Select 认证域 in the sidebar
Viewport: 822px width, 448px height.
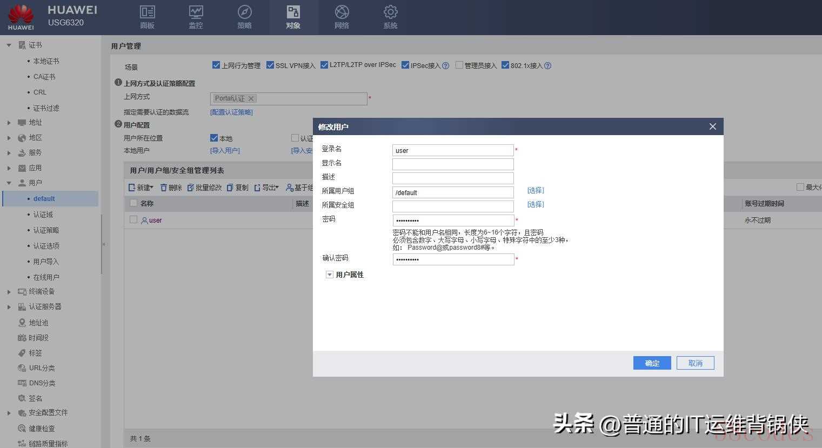tap(43, 215)
